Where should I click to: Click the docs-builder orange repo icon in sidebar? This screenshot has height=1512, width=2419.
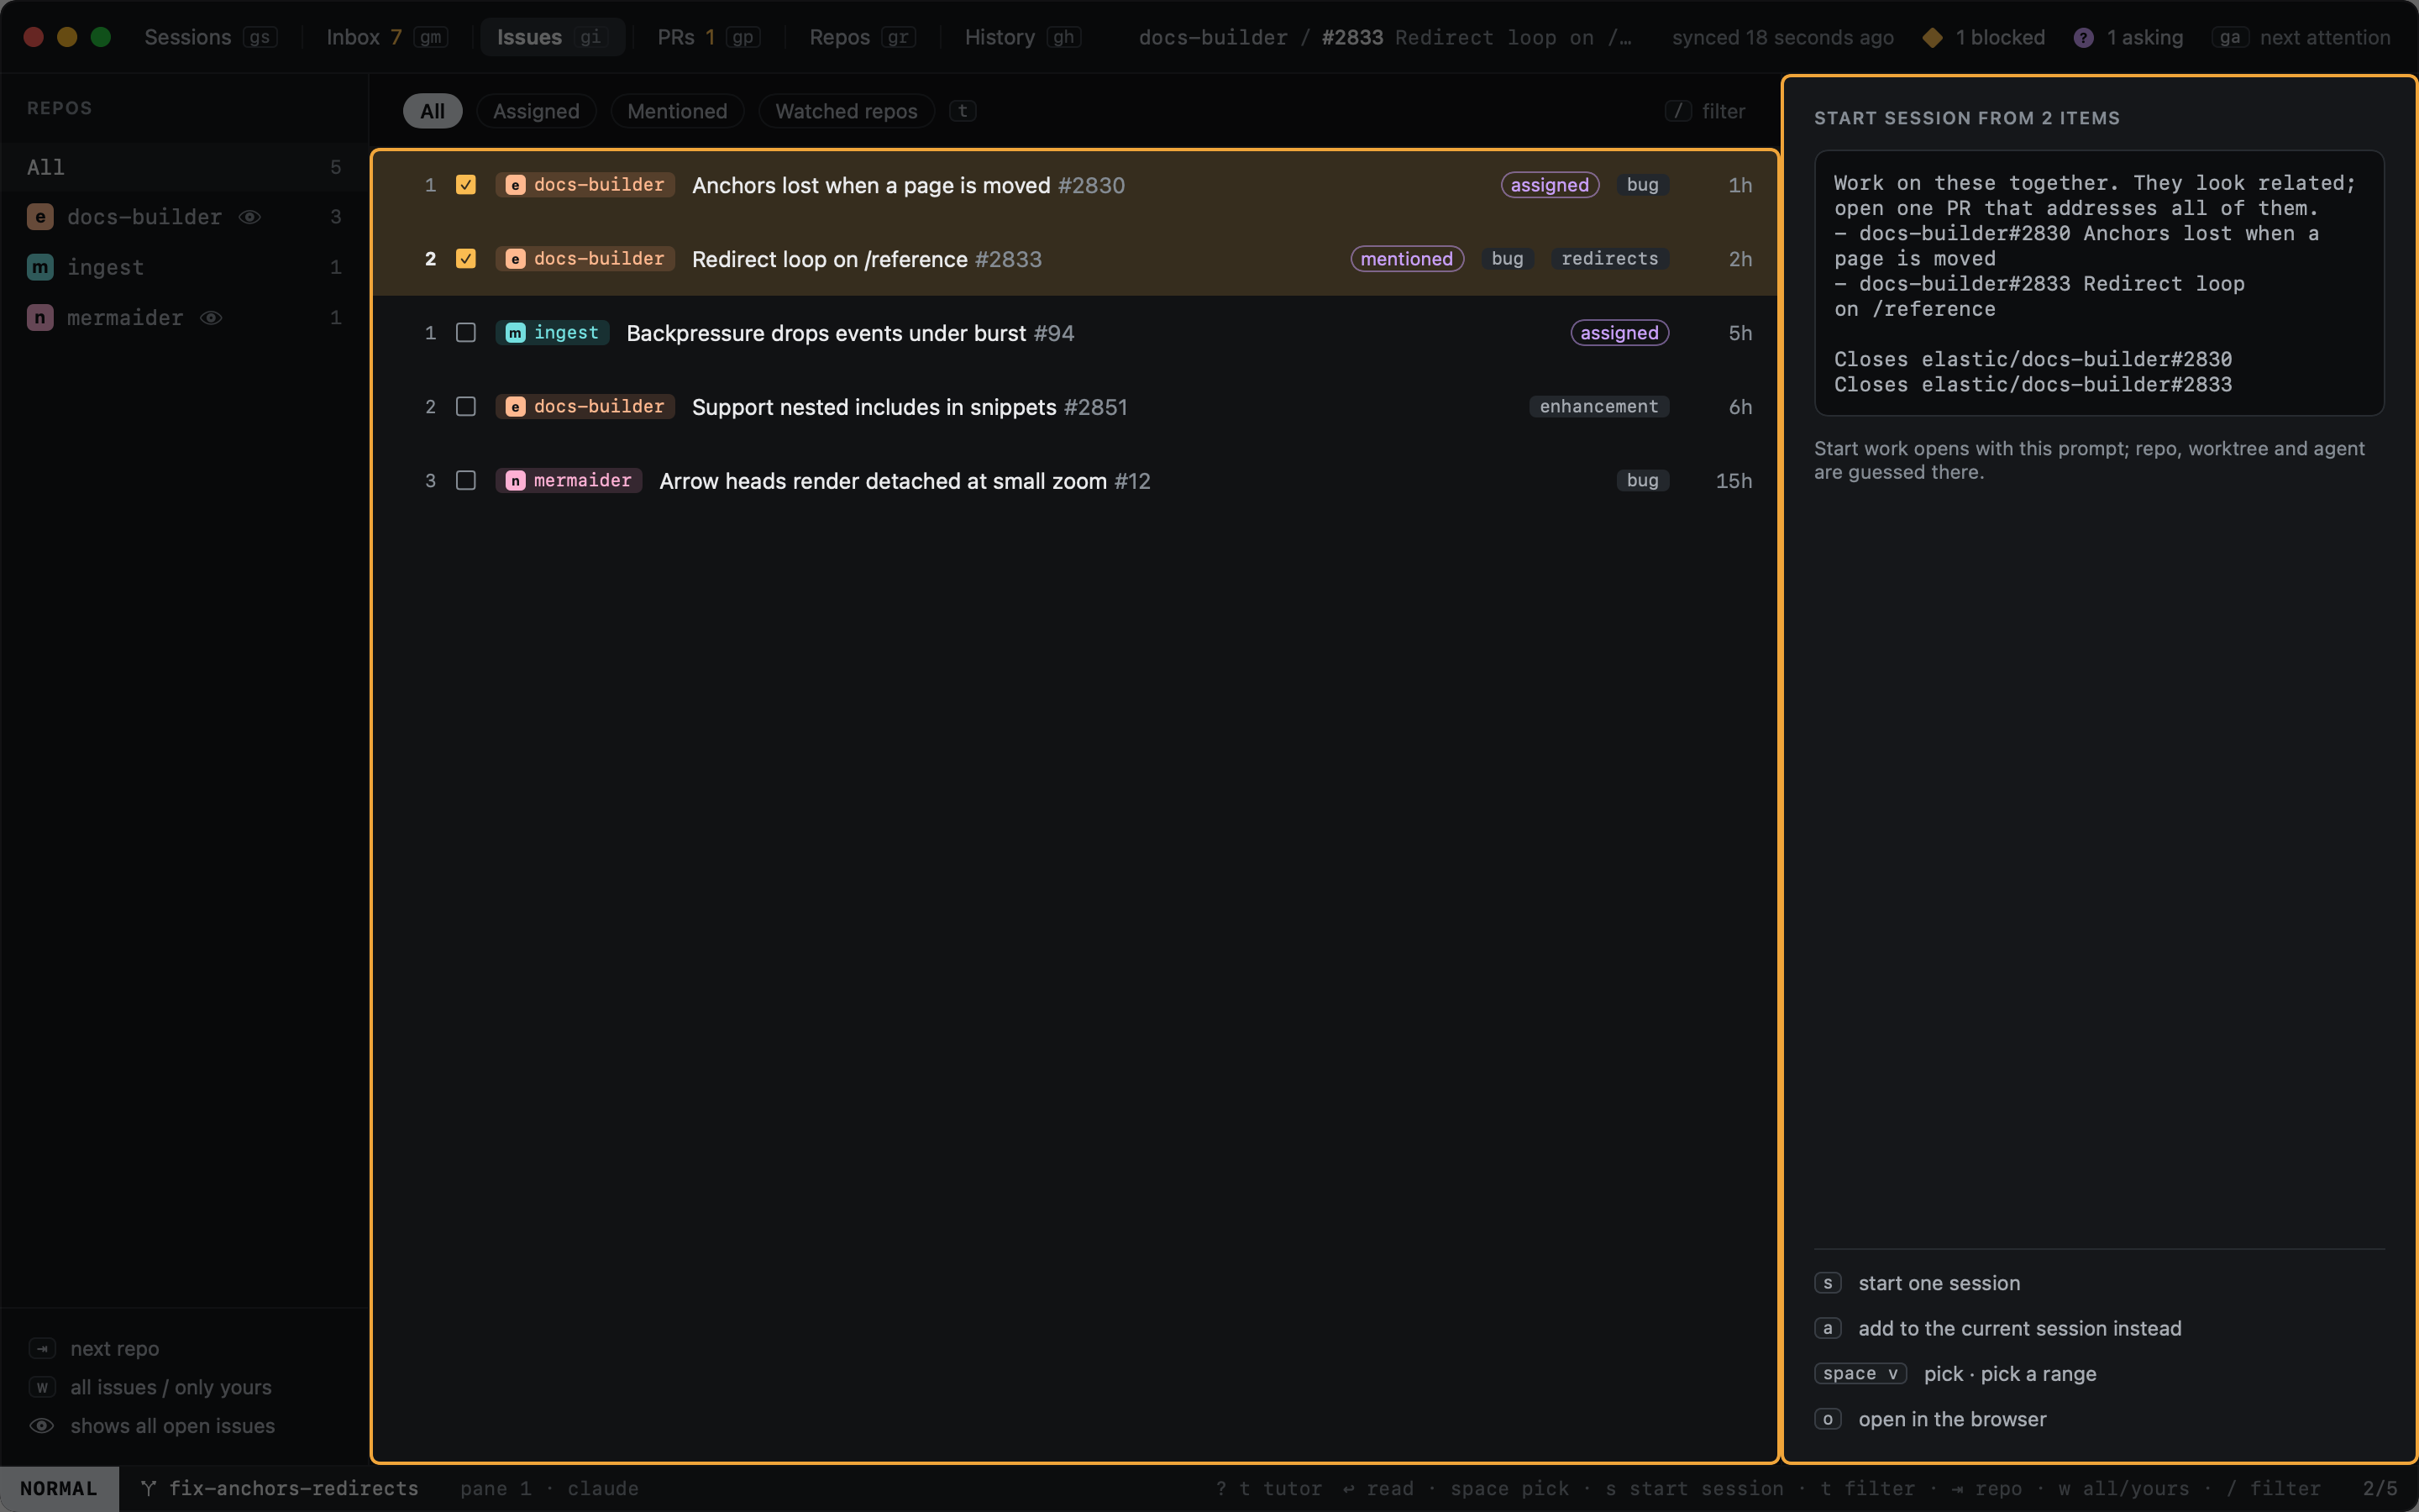click(x=40, y=217)
